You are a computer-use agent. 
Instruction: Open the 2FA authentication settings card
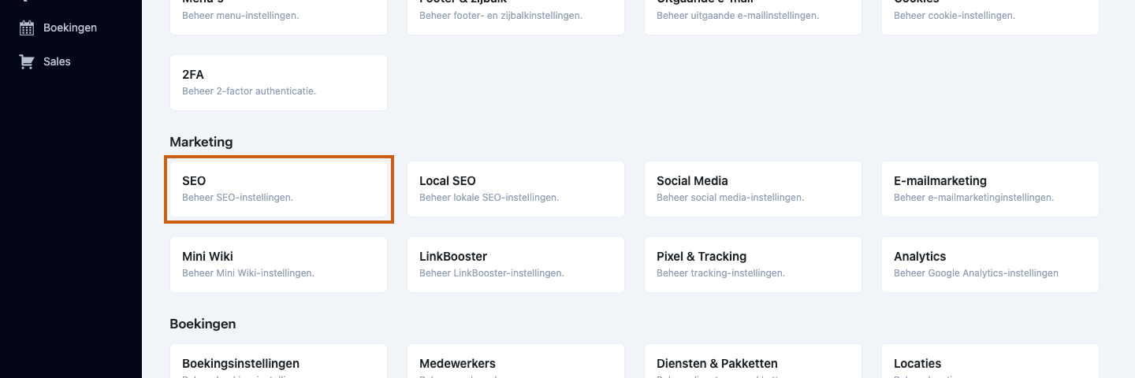click(279, 83)
